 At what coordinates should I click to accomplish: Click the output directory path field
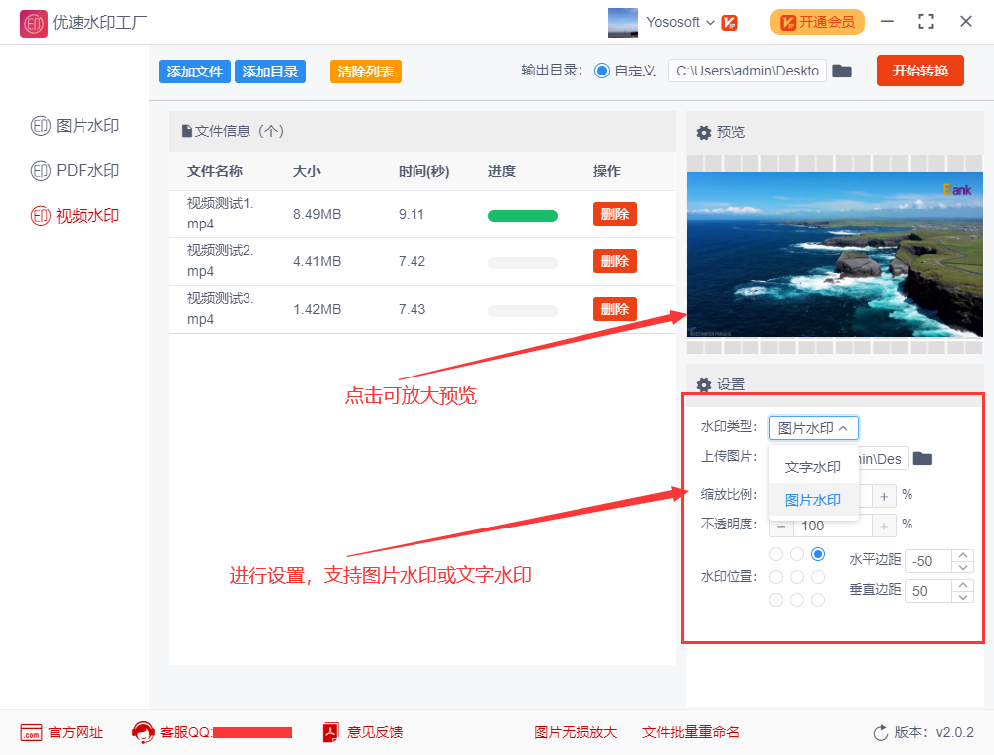(746, 71)
